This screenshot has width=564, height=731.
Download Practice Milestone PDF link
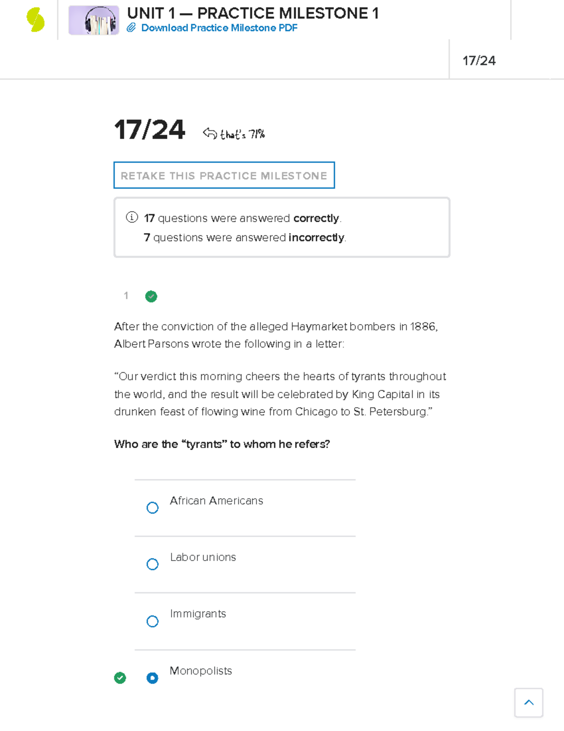pos(219,28)
